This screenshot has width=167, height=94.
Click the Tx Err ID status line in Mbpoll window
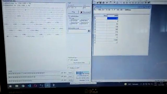112,10
